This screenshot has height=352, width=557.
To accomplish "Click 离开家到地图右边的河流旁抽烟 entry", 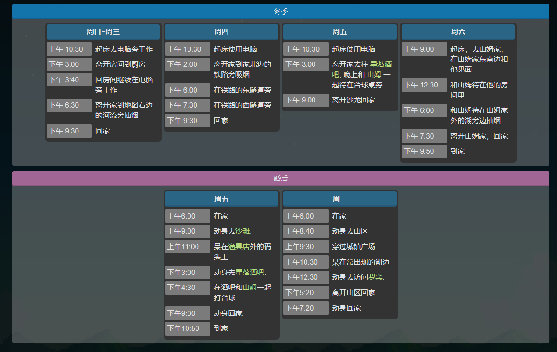I will [124, 110].
